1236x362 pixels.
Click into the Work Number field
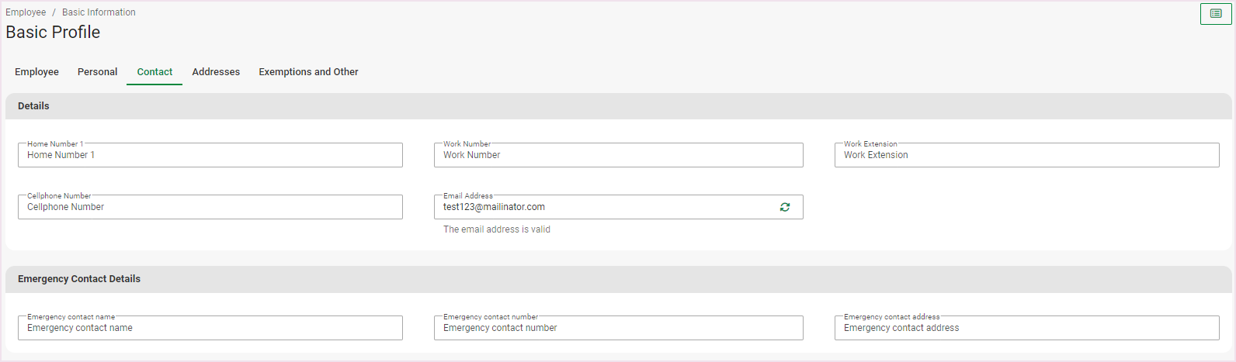coord(618,155)
